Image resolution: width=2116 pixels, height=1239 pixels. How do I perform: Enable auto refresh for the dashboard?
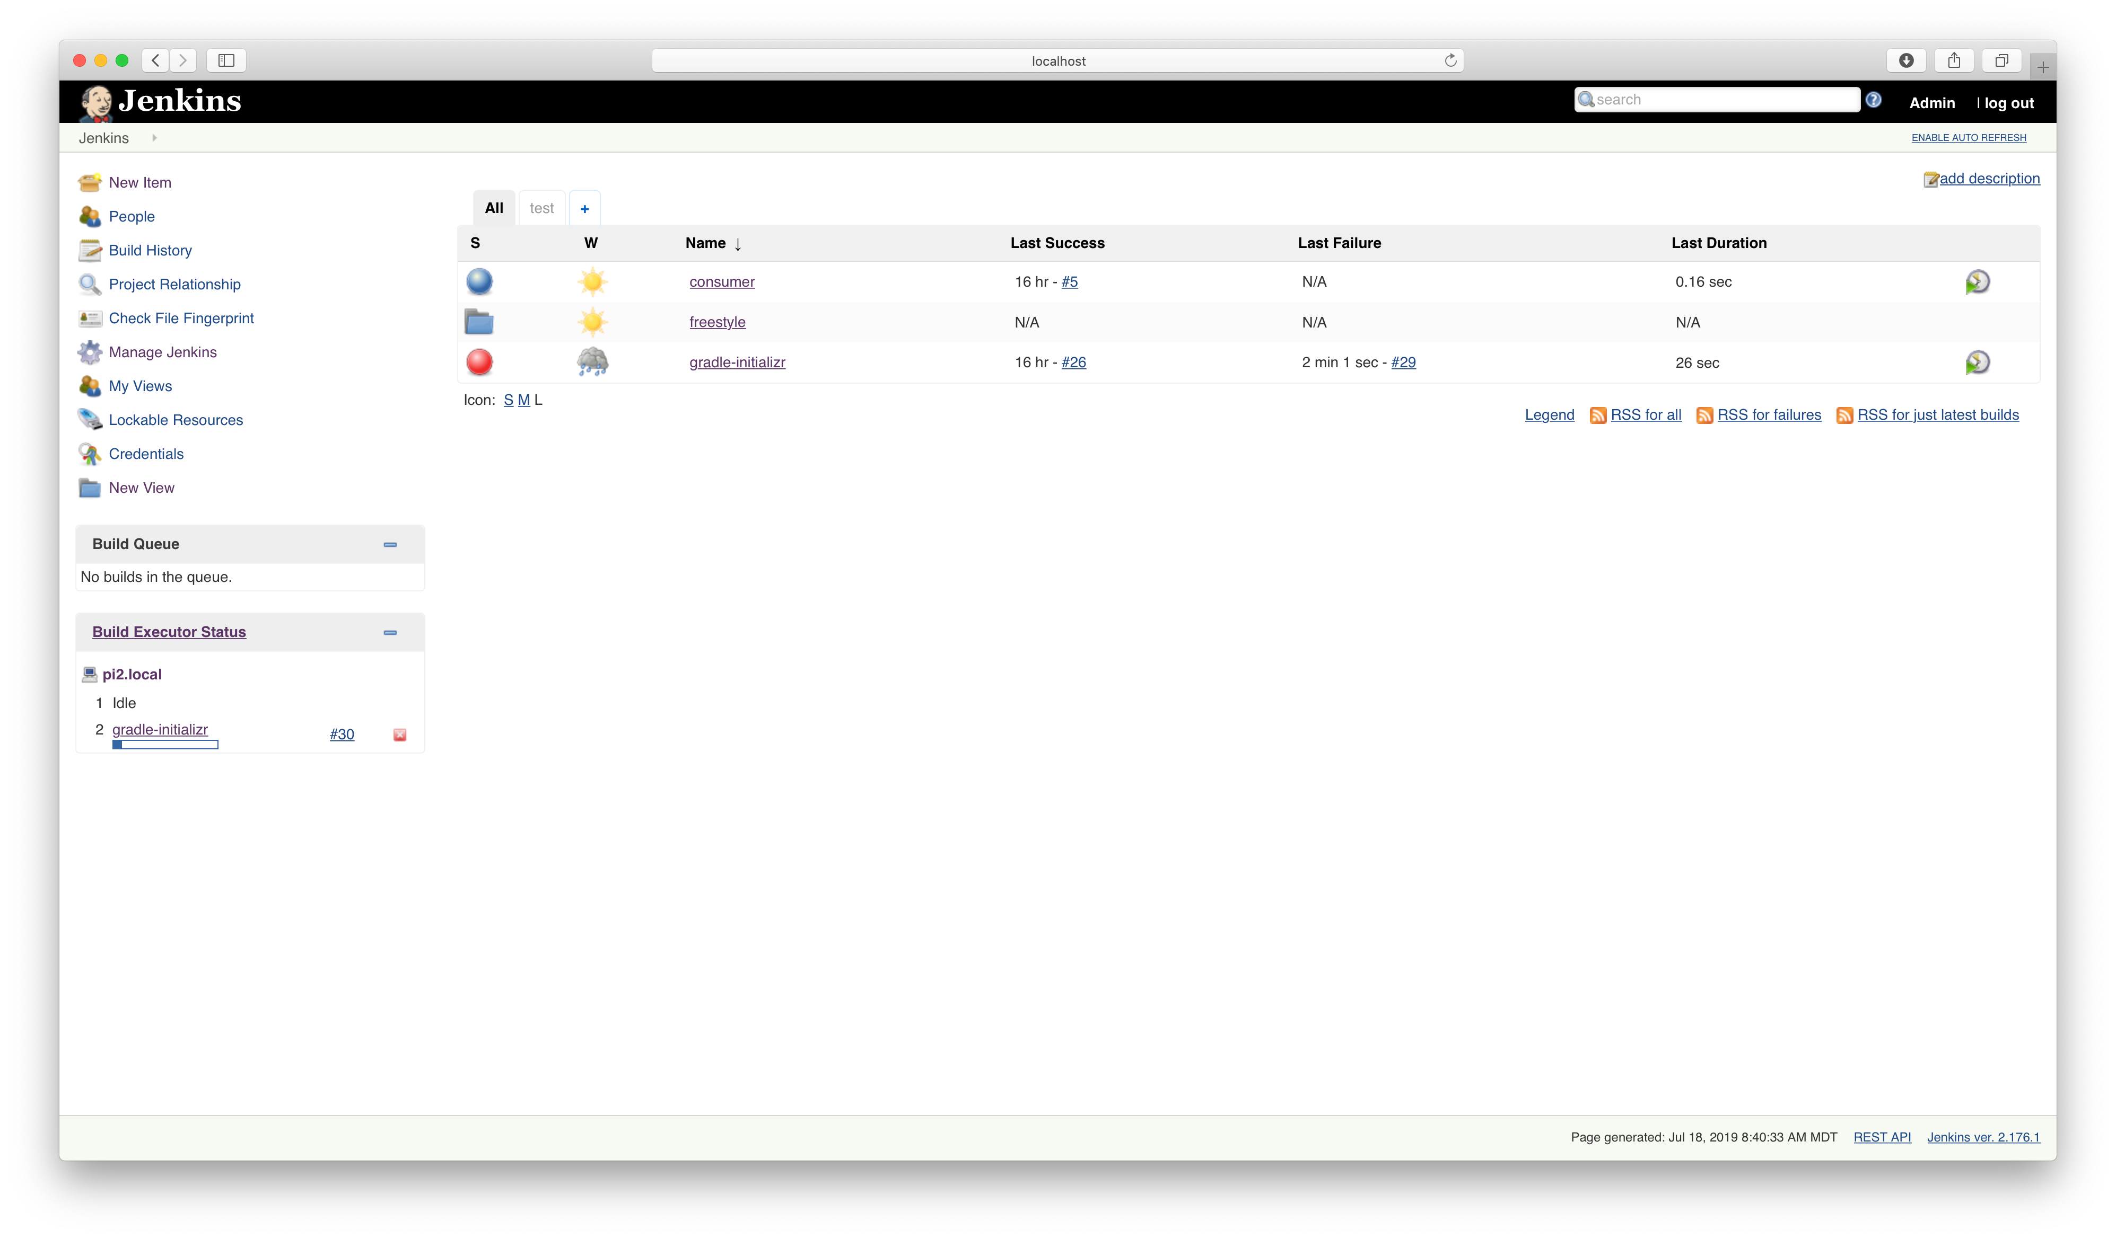tap(1969, 138)
